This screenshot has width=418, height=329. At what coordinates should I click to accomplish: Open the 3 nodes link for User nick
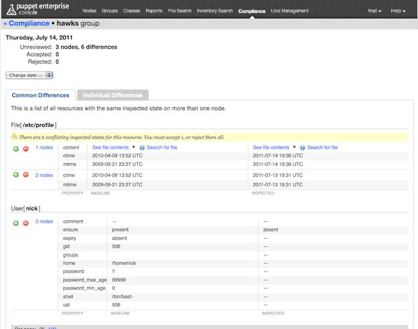[x=44, y=221]
